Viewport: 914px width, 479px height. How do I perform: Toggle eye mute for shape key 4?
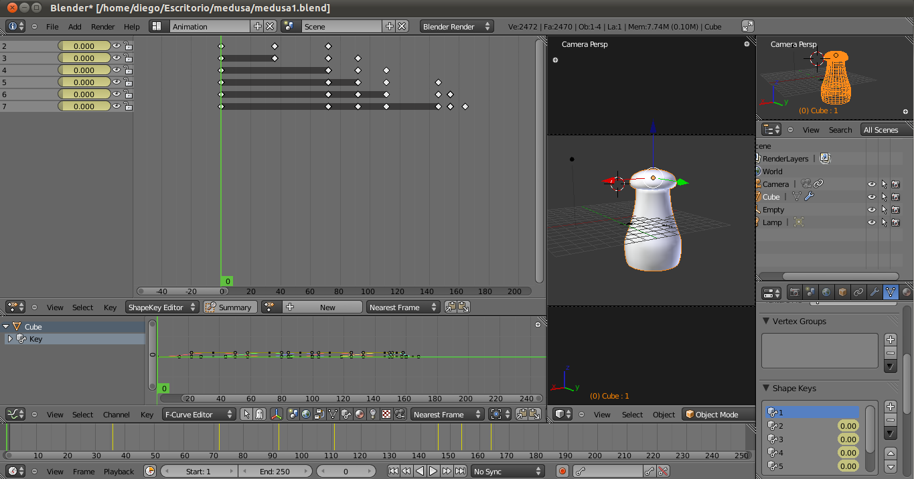[x=117, y=70]
